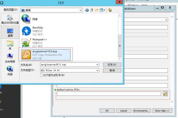Open 最近访问的位置 in the places bar
This screenshot has height=118, width=178.
[10, 19]
